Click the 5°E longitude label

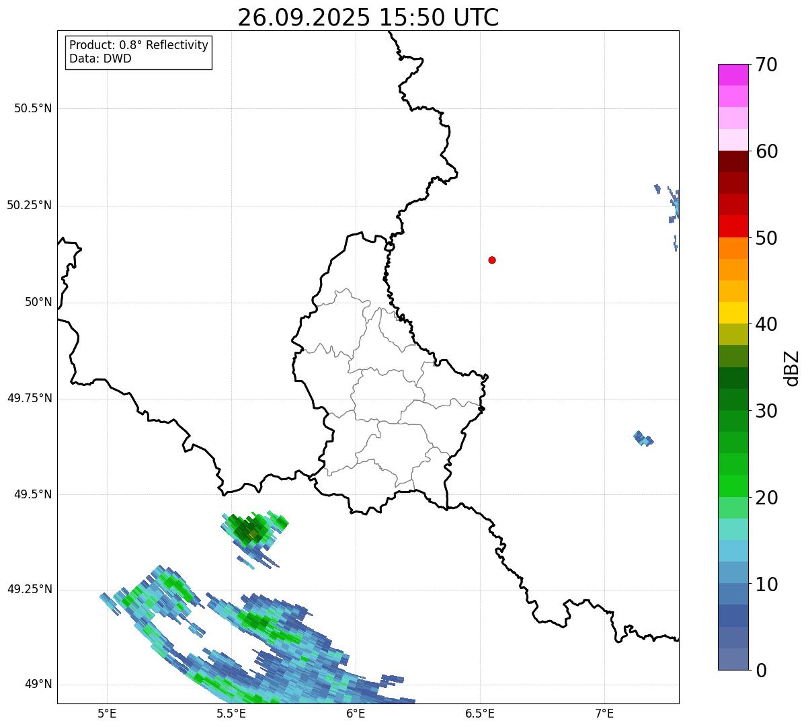coord(107,713)
